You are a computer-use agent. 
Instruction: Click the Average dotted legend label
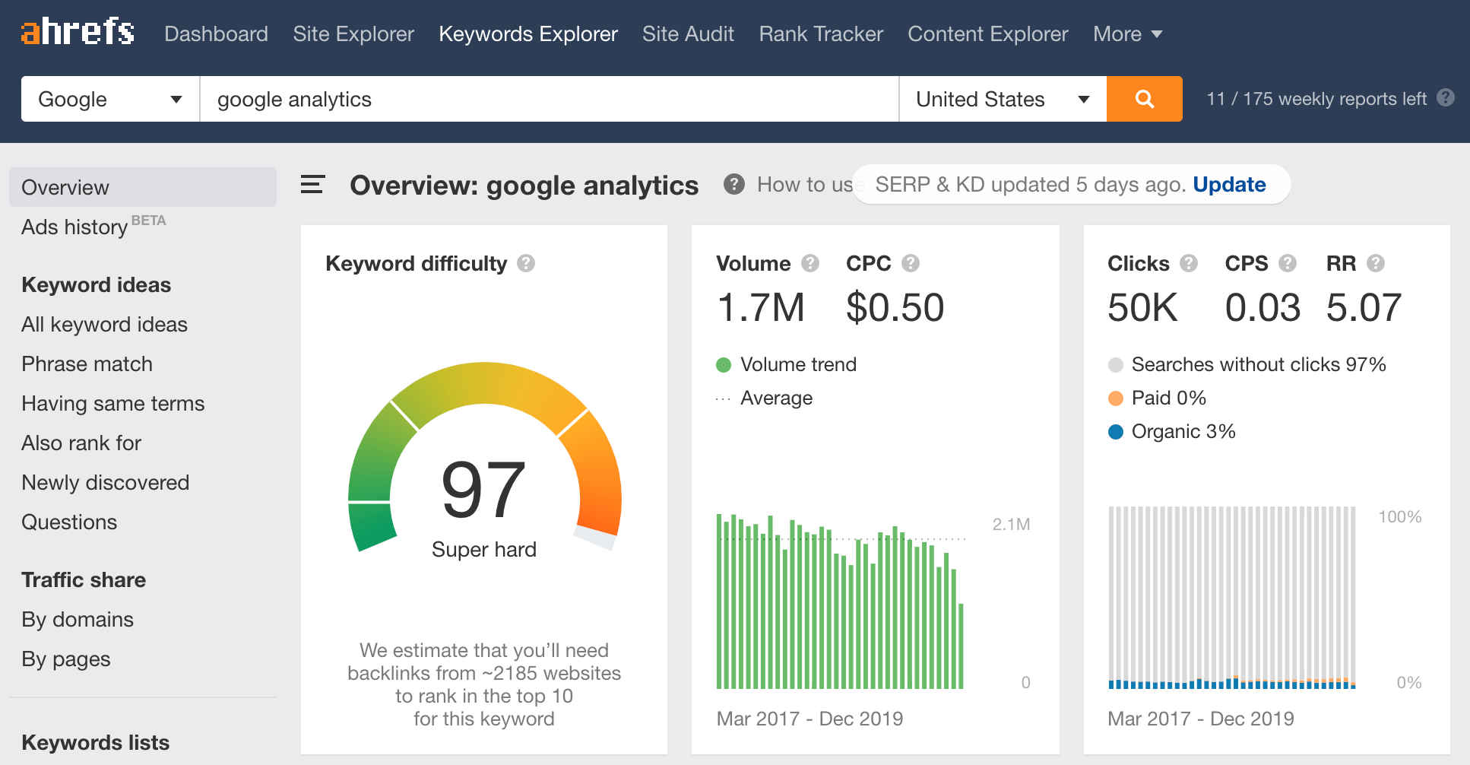(x=776, y=398)
